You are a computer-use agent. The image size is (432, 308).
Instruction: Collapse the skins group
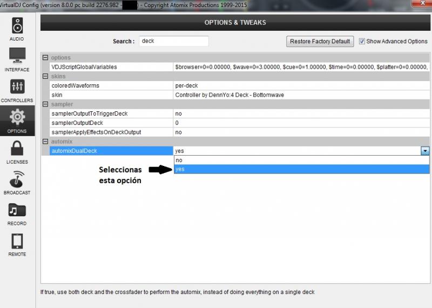[x=45, y=77]
